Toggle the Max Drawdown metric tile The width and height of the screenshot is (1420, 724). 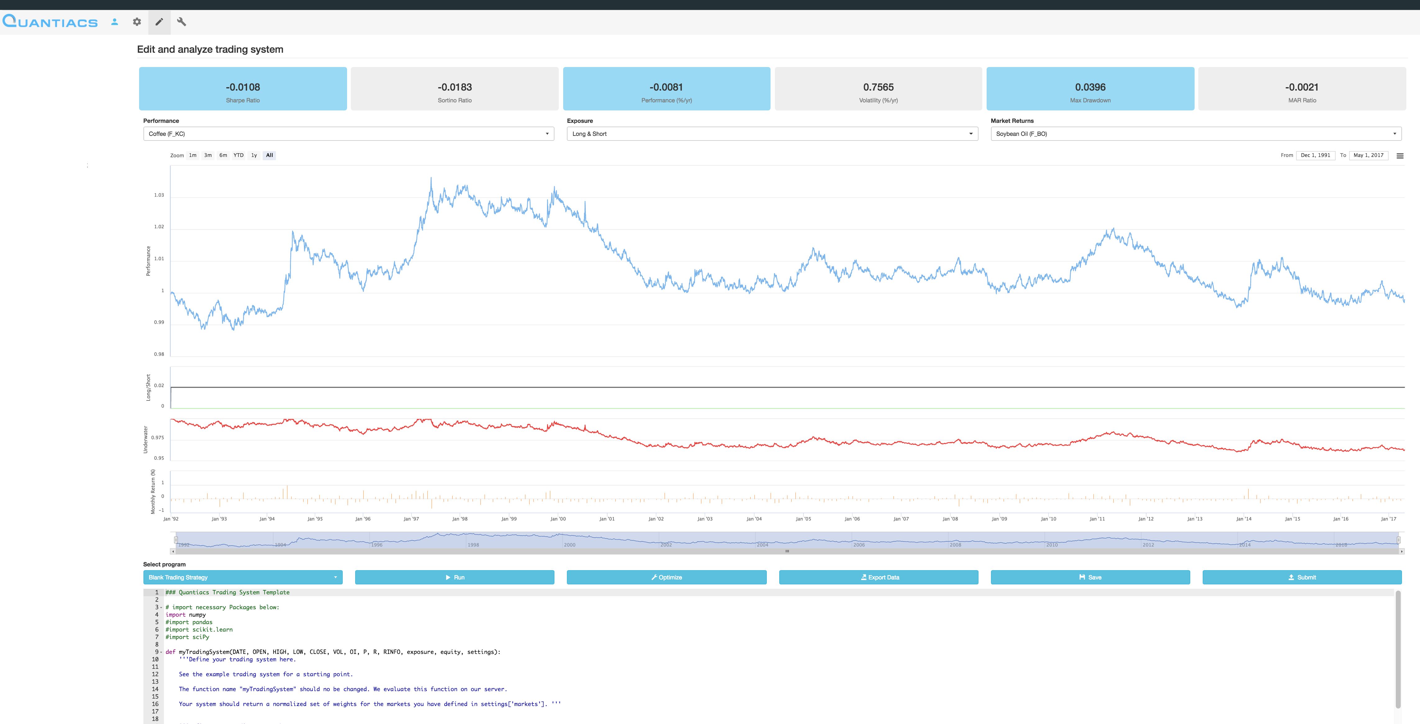click(1090, 88)
